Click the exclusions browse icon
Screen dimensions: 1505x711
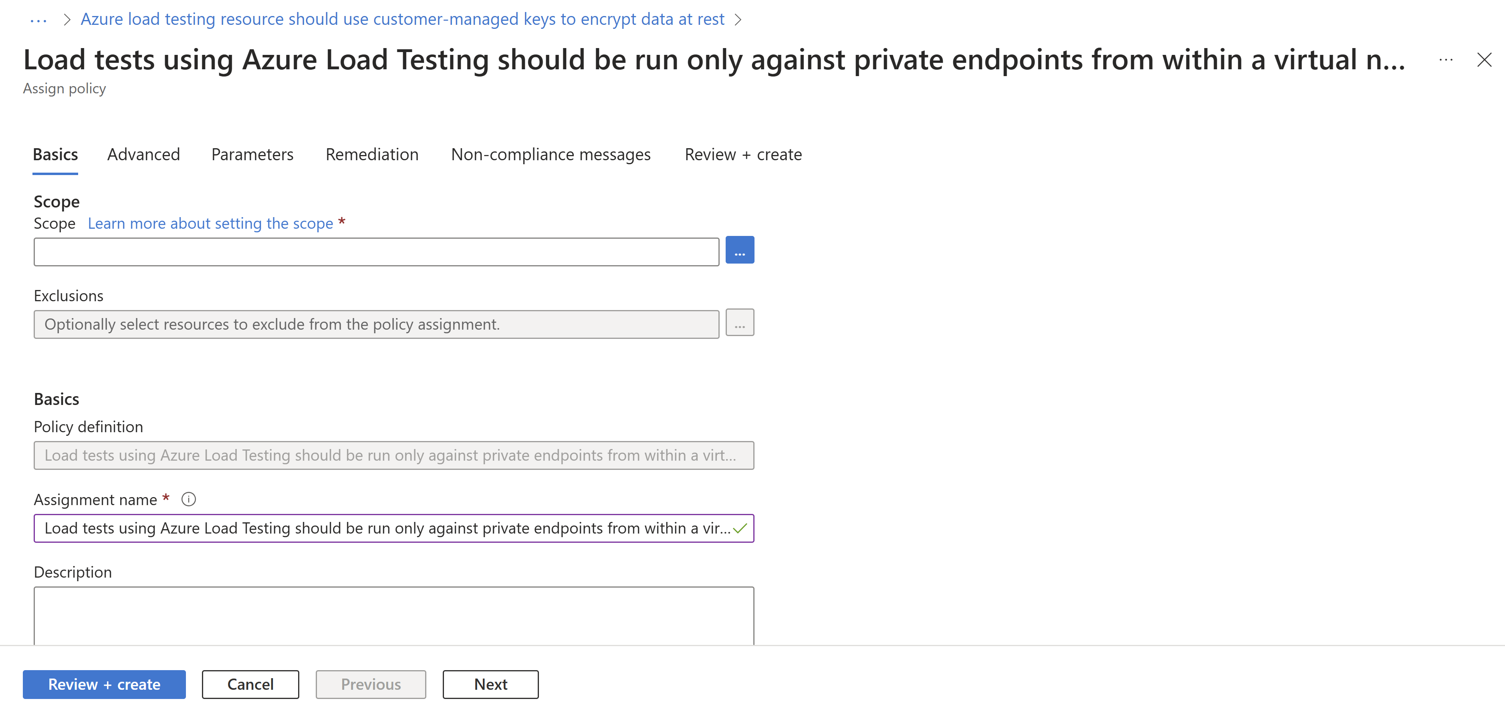click(x=740, y=323)
